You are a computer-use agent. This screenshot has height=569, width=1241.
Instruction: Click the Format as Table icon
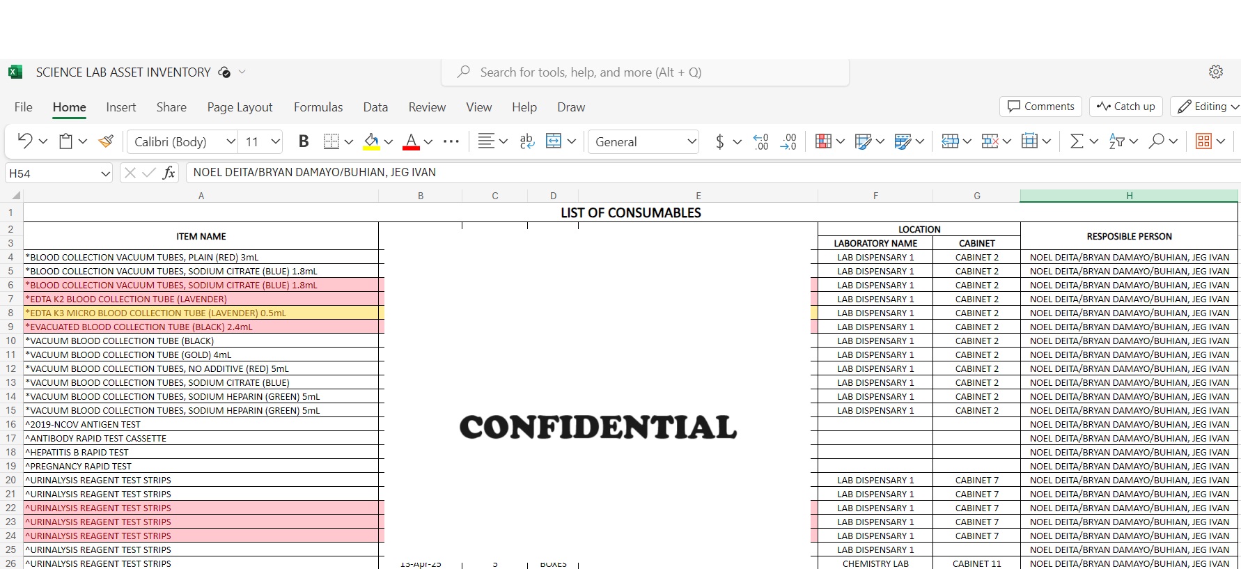[863, 141]
